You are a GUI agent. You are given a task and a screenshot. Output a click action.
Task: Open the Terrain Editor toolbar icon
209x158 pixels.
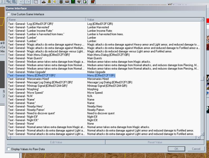[43, 2]
